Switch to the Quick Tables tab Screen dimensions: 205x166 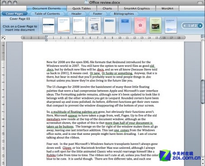coord(82,9)
